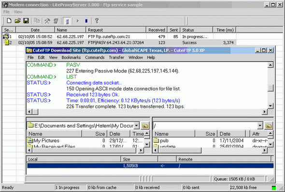Select the FTP\PASV 64.243.64.21:37264 request cell
The height and width of the screenshot is (192, 285).
116,42
